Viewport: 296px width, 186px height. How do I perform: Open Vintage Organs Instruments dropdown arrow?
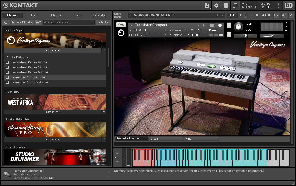point(104,51)
